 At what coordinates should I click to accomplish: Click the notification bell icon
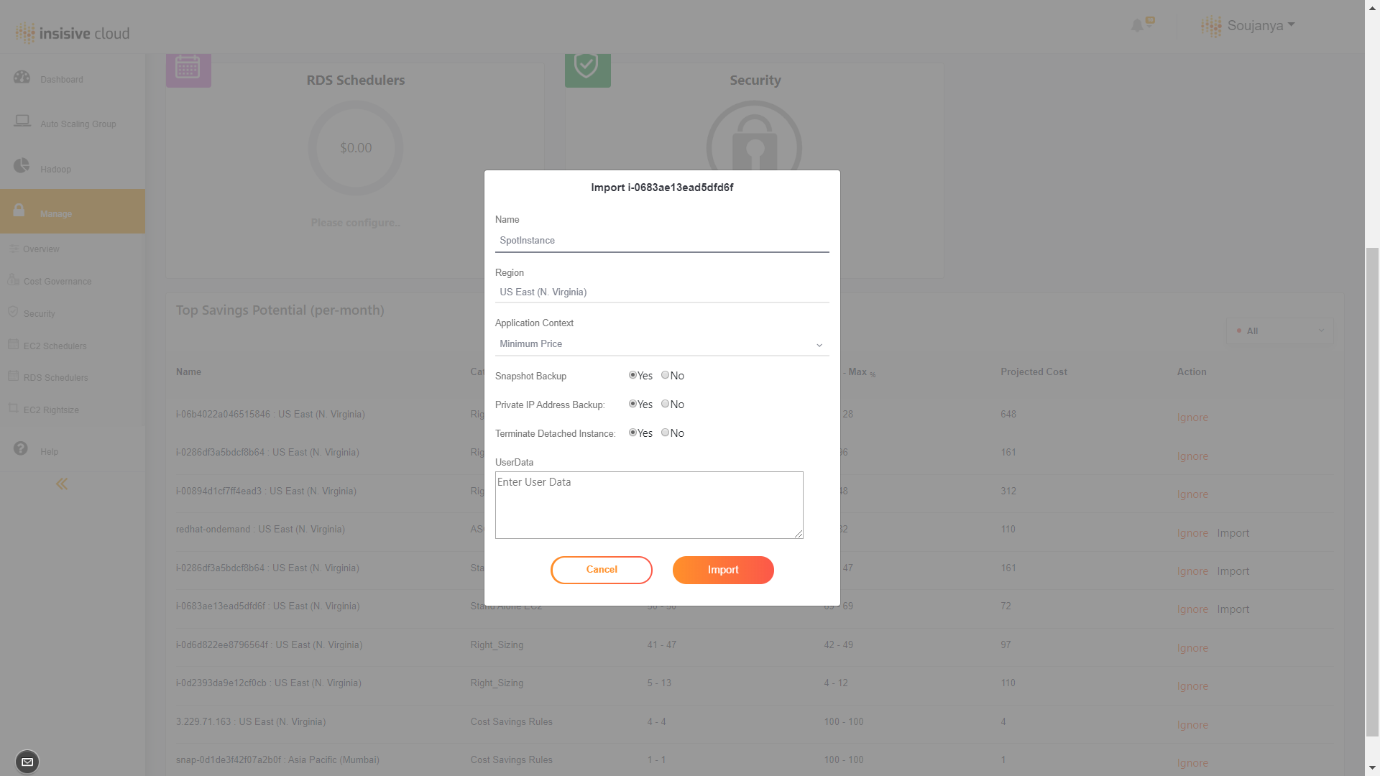1137,26
